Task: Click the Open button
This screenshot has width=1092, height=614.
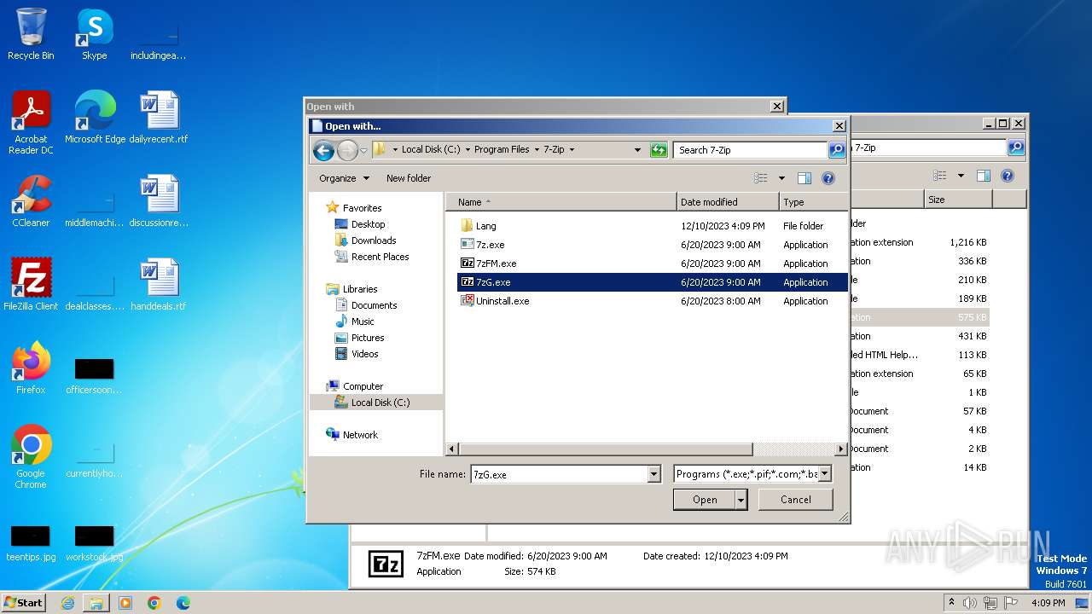Action: (705, 500)
